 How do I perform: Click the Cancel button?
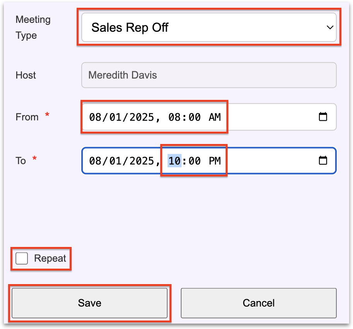(259, 303)
